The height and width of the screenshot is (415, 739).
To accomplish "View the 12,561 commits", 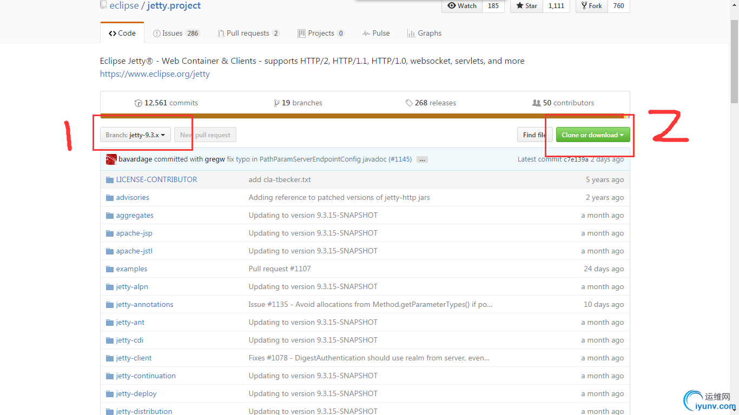I will [166, 103].
